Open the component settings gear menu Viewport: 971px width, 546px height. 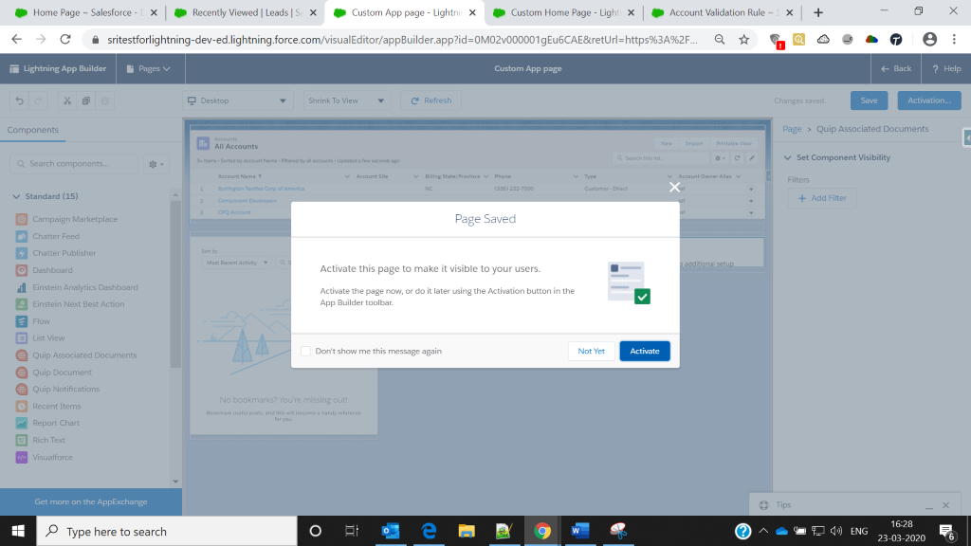tap(155, 164)
